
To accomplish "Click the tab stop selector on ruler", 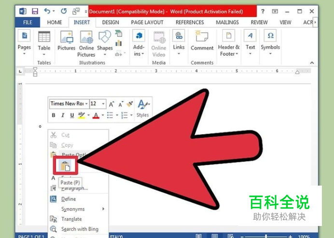I will [x=20, y=71].
